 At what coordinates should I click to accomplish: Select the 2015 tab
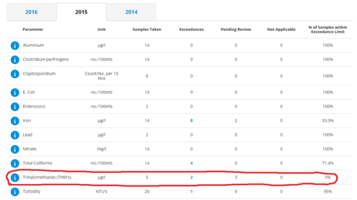point(81,12)
